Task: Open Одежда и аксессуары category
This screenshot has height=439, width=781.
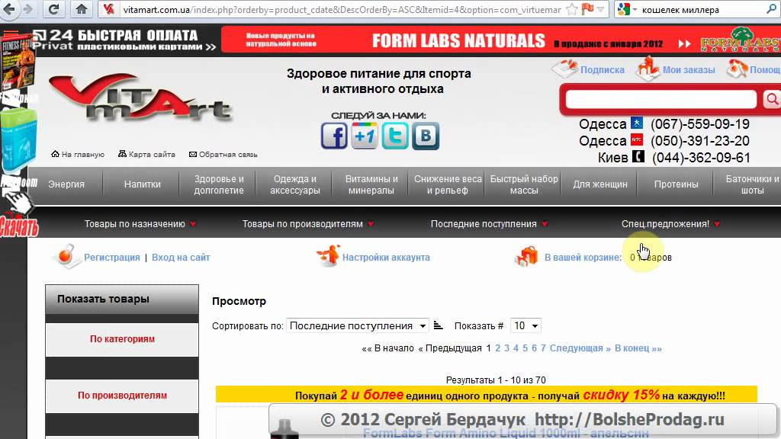Action: 295,184
